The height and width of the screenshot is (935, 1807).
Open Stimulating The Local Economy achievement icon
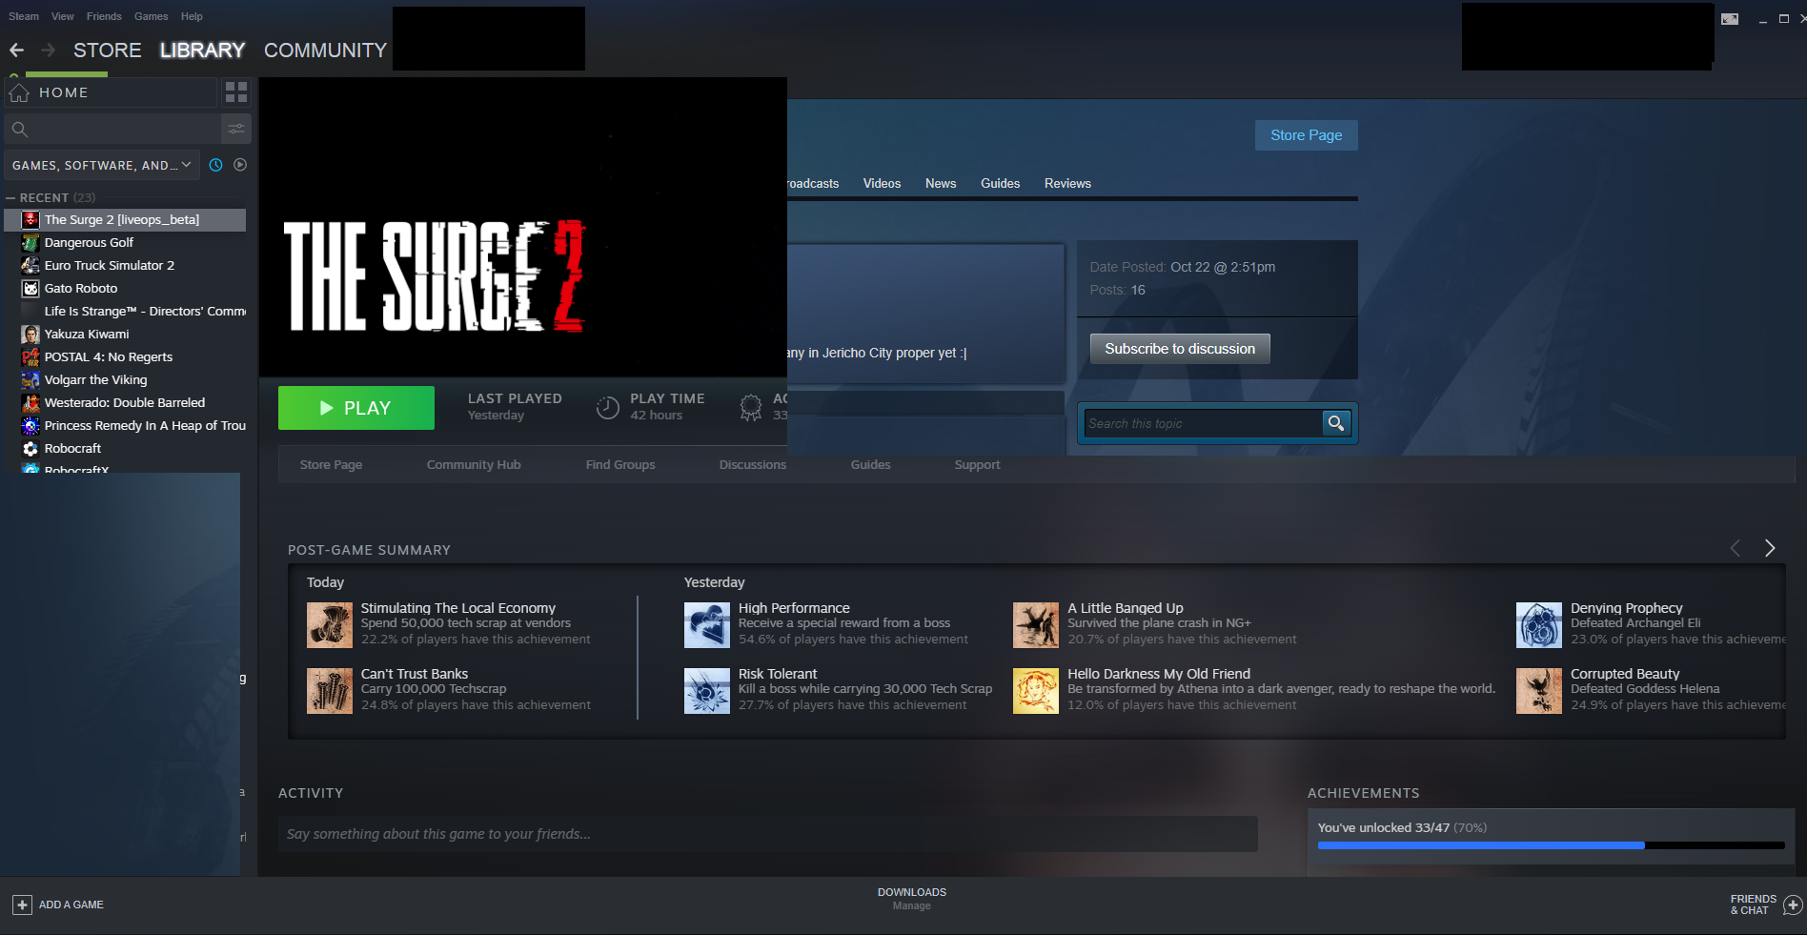pos(330,625)
